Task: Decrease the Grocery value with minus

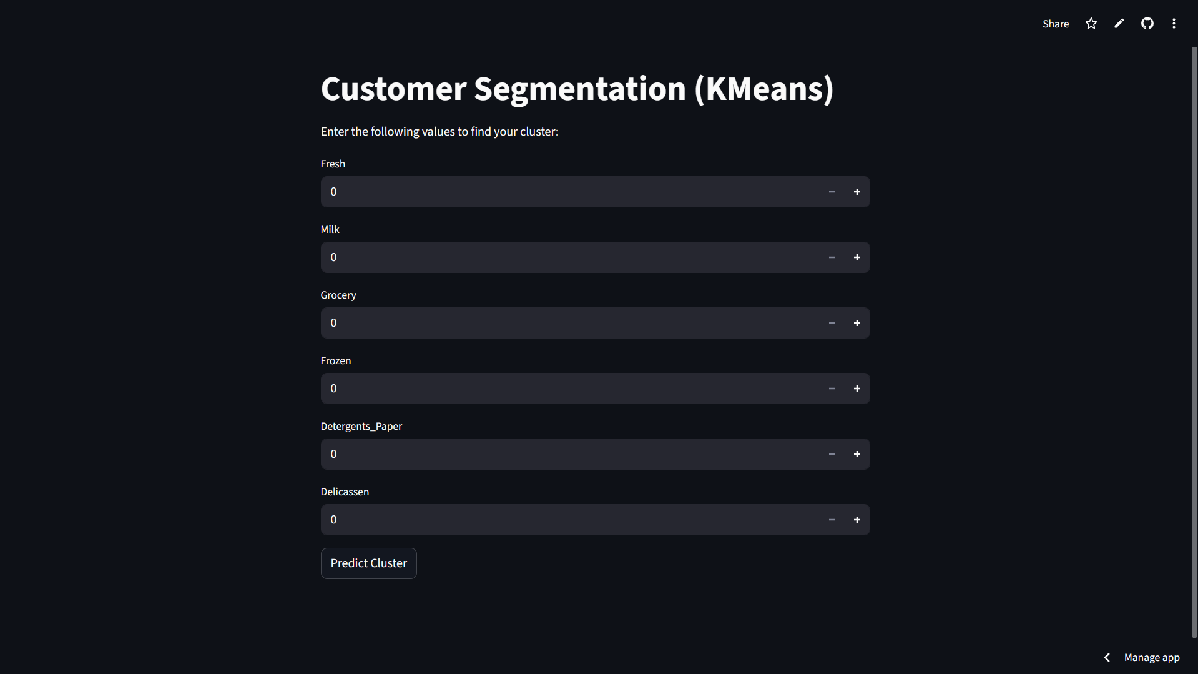Action: pos(832,323)
